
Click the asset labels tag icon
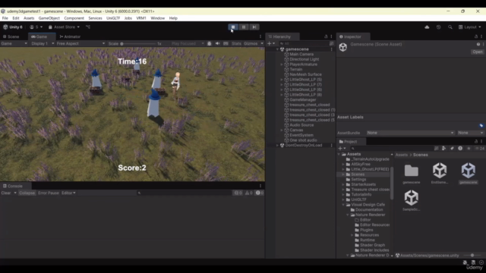(481, 125)
